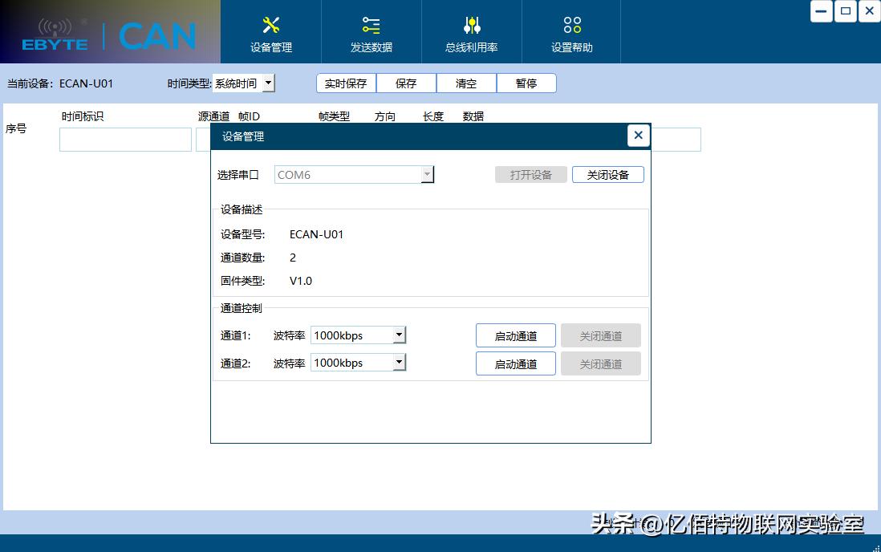Open the 总线利用率 bus utilization view
Screen dimensions: 881x552
471,32
